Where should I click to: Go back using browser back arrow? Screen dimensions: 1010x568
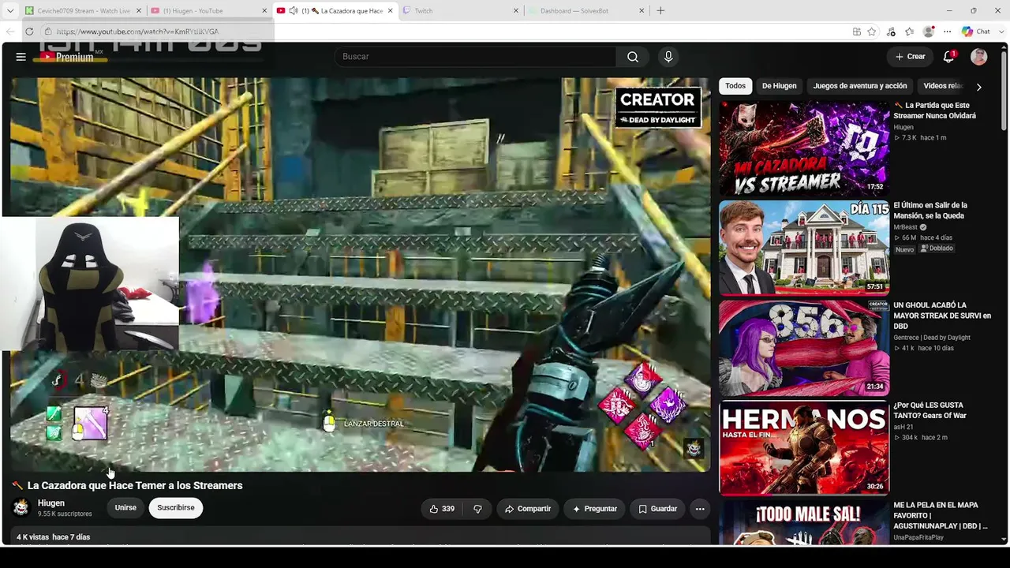point(9,32)
